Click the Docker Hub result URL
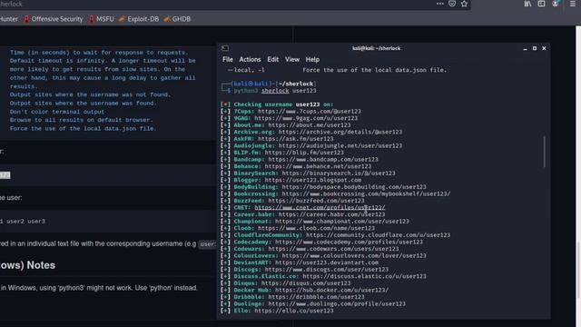The width and height of the screenshot is (581, 327). pos(331,290)
